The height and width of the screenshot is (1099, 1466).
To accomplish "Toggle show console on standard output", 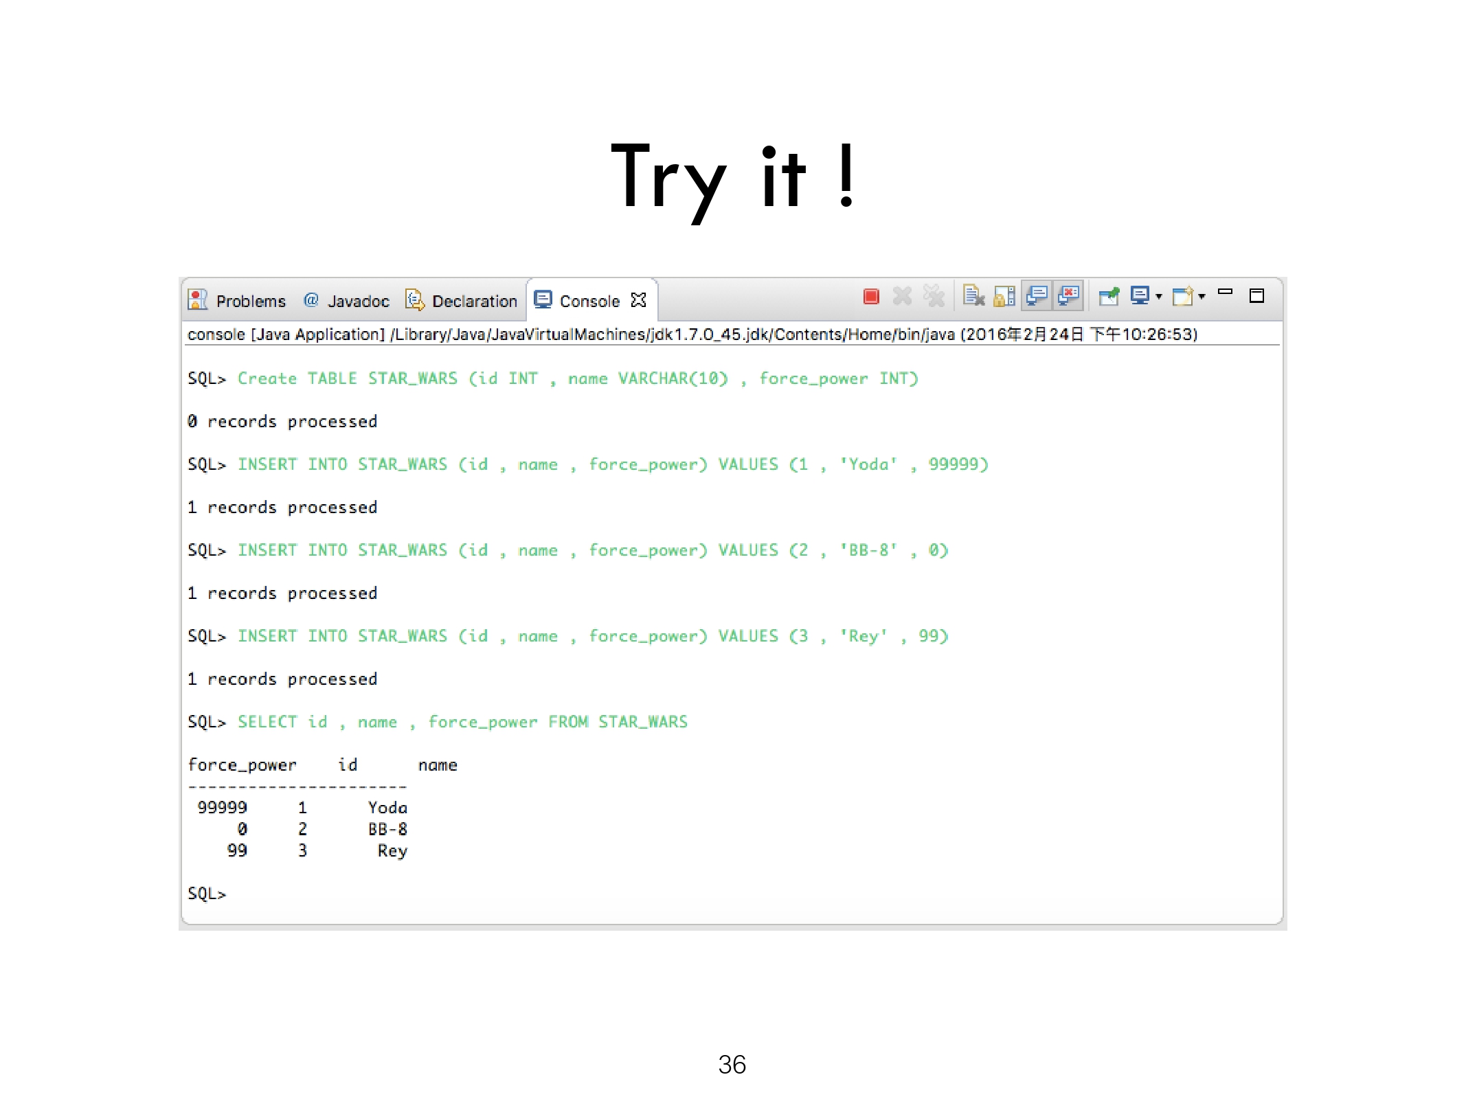I will (x=1036, y=297).
